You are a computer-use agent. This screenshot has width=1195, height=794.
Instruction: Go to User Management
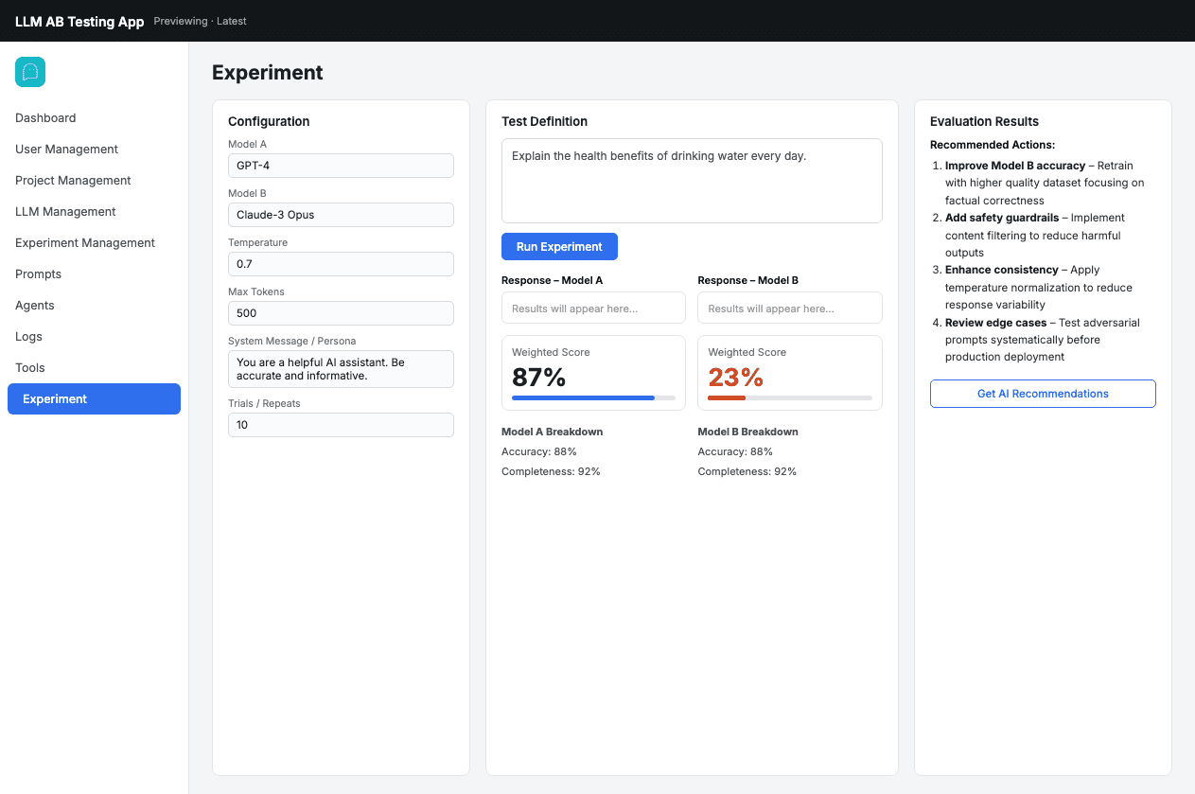click(x=66, y=150)
